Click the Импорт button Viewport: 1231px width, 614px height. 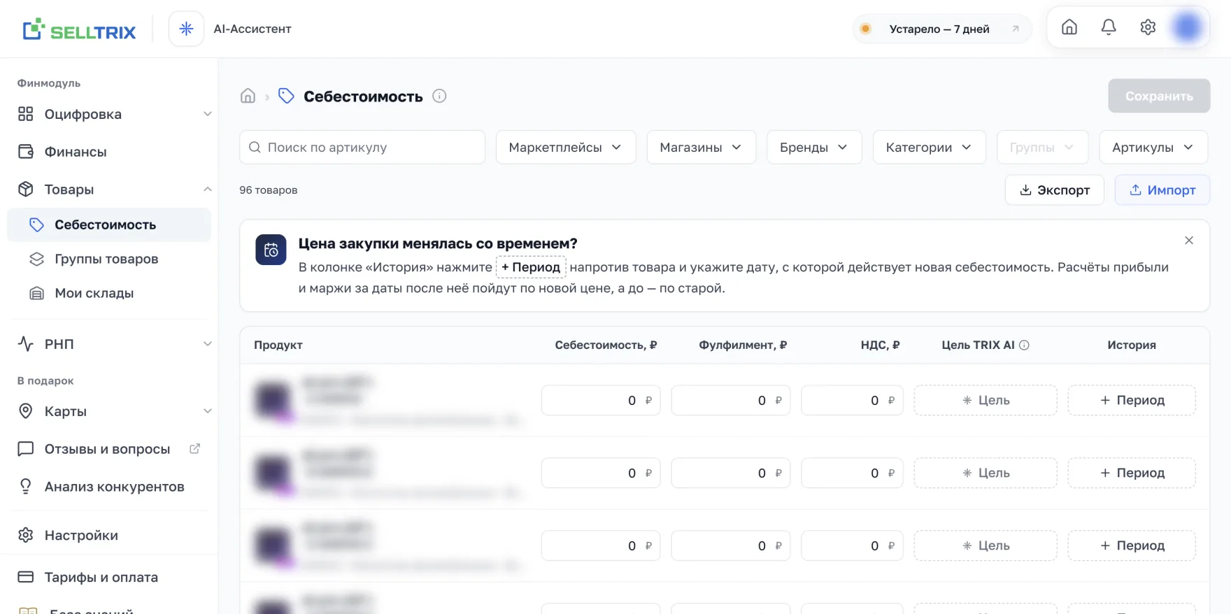pyautogui.click(x=1162, y=190)
